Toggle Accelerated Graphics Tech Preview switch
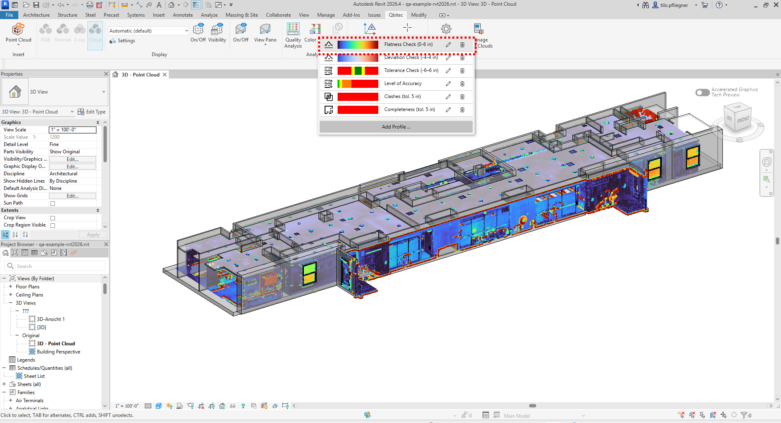Screen dimensions: 781x423 pos(702,92)
